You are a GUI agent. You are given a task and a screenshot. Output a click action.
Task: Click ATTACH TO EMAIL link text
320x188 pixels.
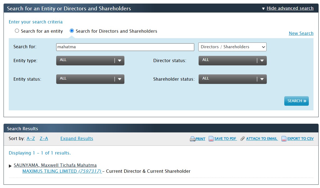point(262,139)
